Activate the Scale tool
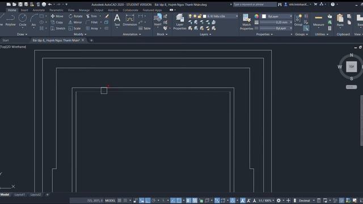 [x=74, y=28]
